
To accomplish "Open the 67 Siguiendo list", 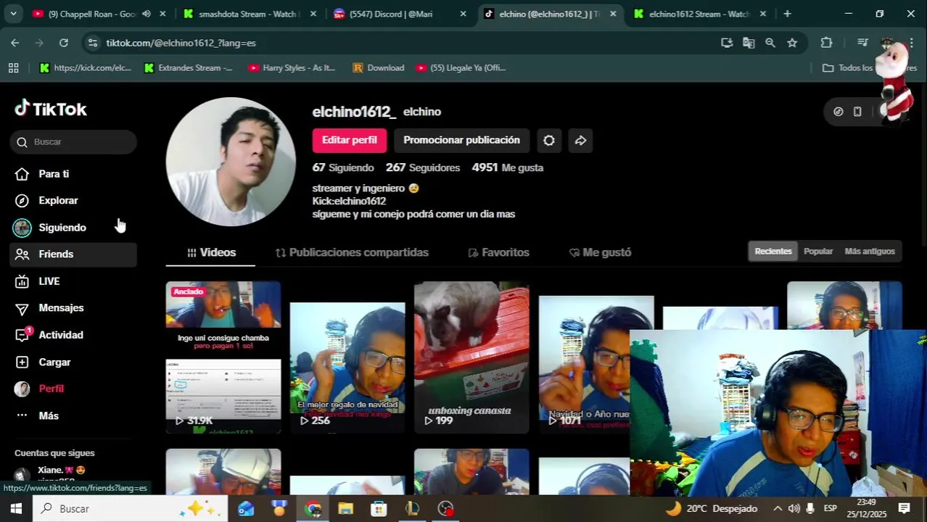I will tap(343, 167).
